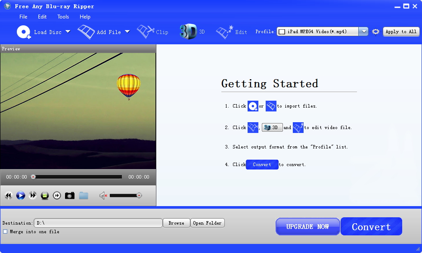This screenshot has height=253, width=422.
Task: Open the File menu
Action: point(23,17)
